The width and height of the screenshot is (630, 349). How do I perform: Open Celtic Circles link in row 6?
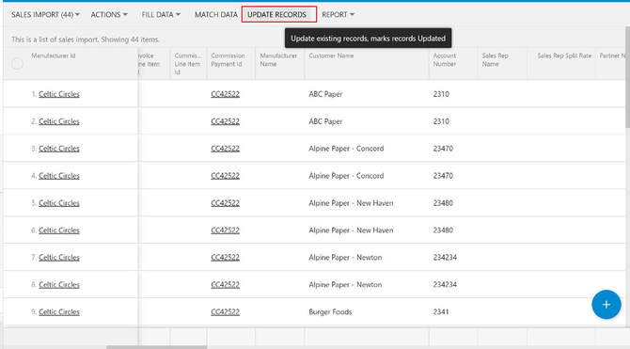coord(58,230)
